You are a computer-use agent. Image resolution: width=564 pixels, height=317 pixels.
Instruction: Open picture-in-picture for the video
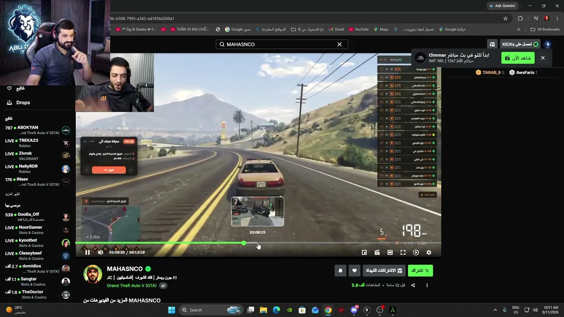click(x=364, y=252)
